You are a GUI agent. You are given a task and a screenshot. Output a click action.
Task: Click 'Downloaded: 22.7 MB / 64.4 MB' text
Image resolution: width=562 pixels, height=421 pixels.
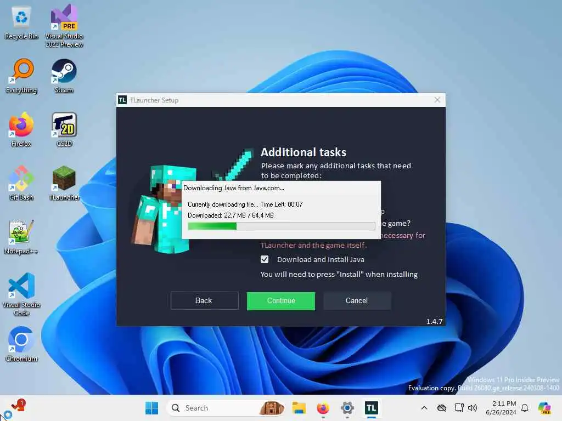pos(231,215)
